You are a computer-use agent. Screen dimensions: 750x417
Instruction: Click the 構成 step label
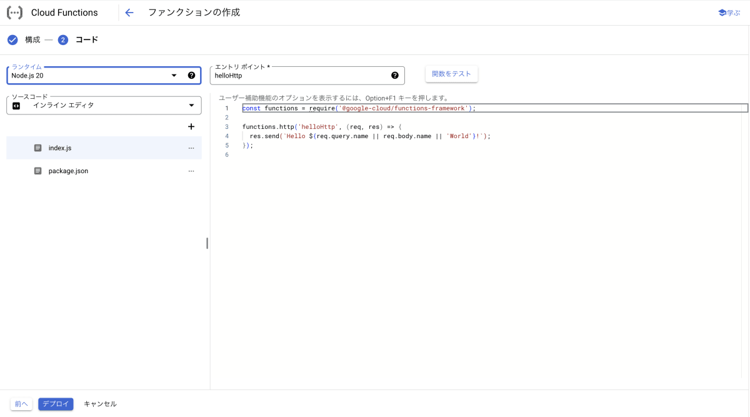pos(32,40)
